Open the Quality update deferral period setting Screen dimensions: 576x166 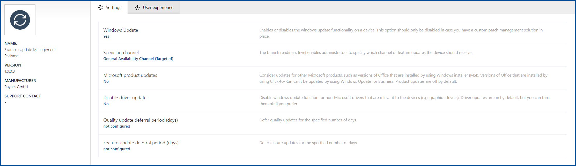(x=141, y=120)
